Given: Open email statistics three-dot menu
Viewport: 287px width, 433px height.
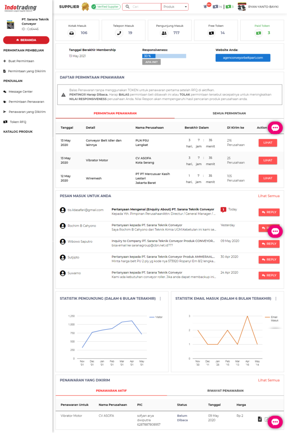Looking at the screenshot, I should [276, 299].
